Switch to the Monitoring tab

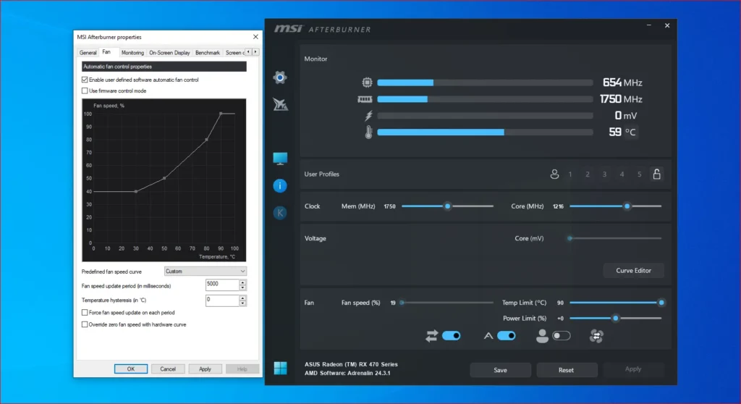[x=132, y=53]
